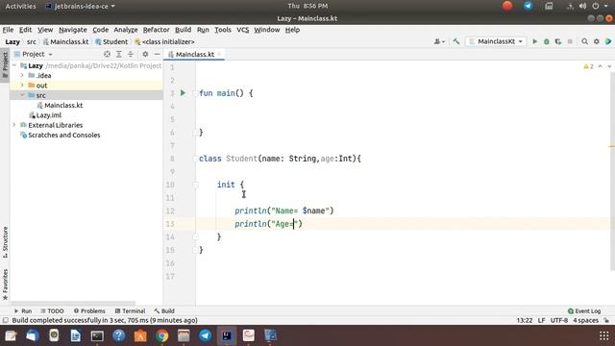
Task: Open the system volume indicator
Action: pos(583,6)
